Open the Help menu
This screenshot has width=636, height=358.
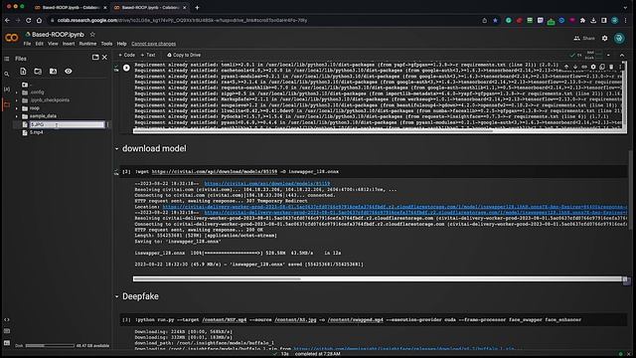(x=121, y=44)
